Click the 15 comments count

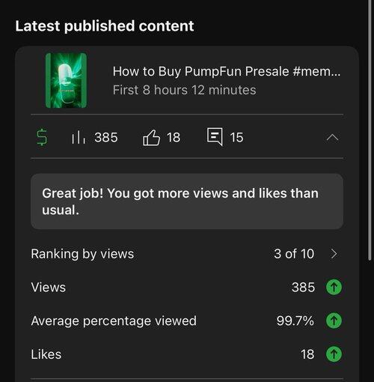coord(236,137)
